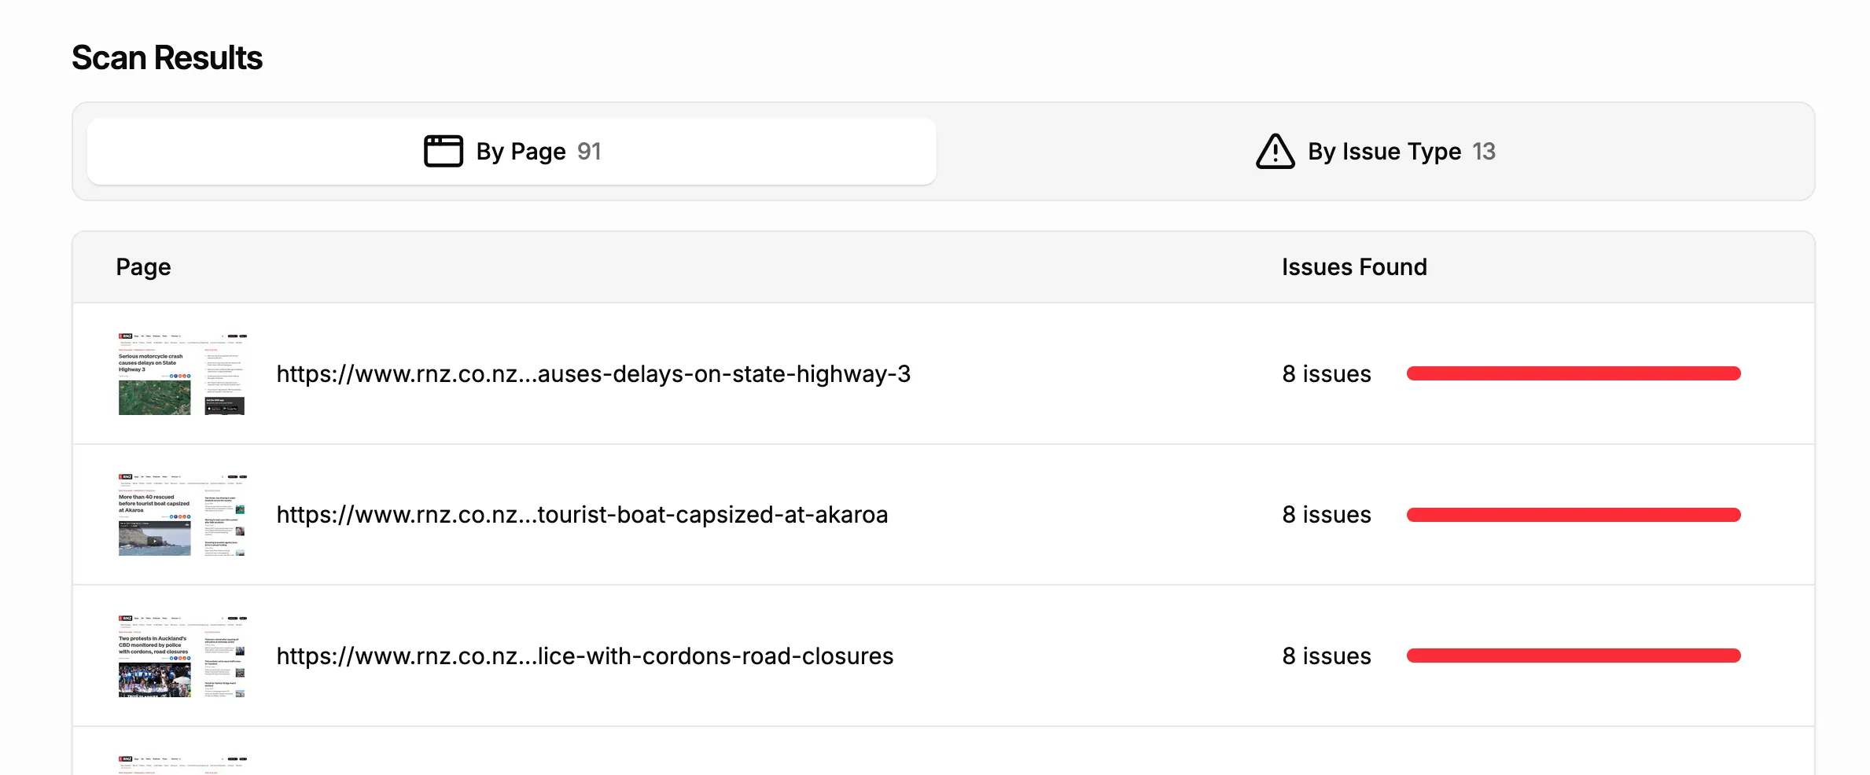Open the state-highway-3 delays URL
The image size is (1870, 775).
(x=593, y=374)
